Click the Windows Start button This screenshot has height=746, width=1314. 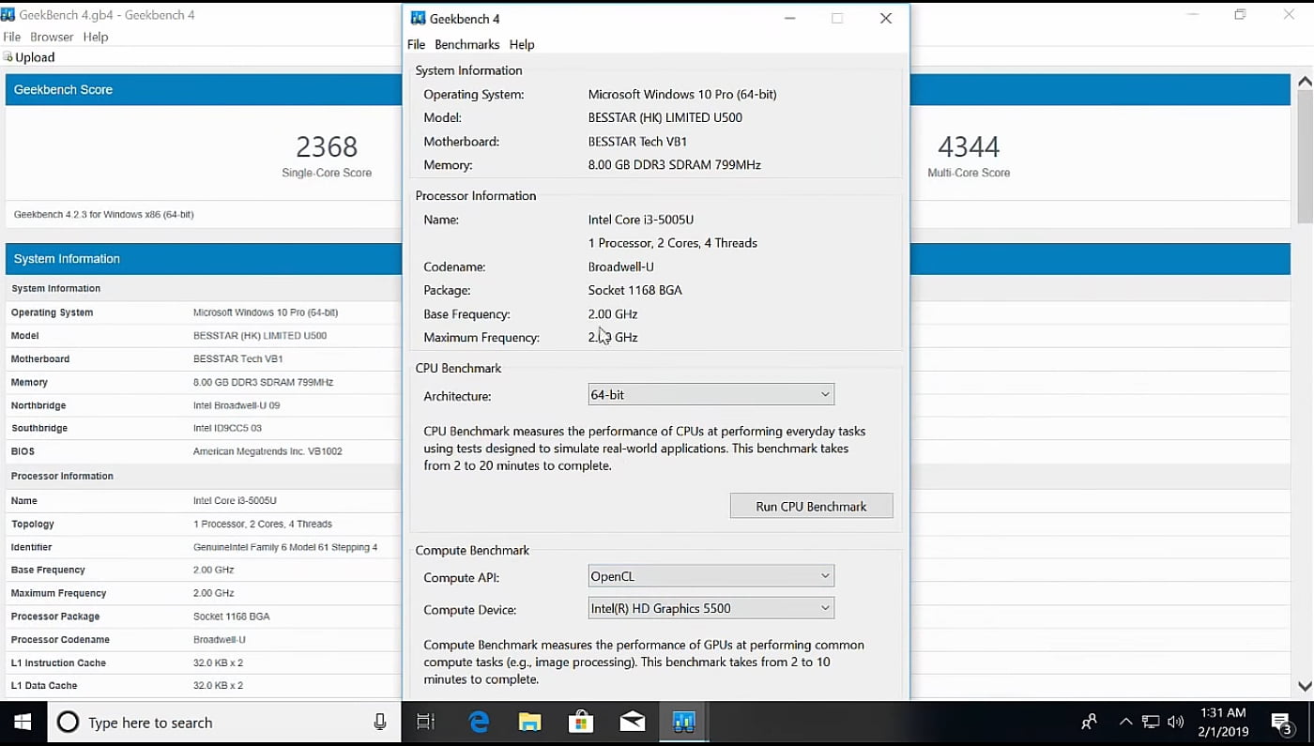tap(23, 722)
